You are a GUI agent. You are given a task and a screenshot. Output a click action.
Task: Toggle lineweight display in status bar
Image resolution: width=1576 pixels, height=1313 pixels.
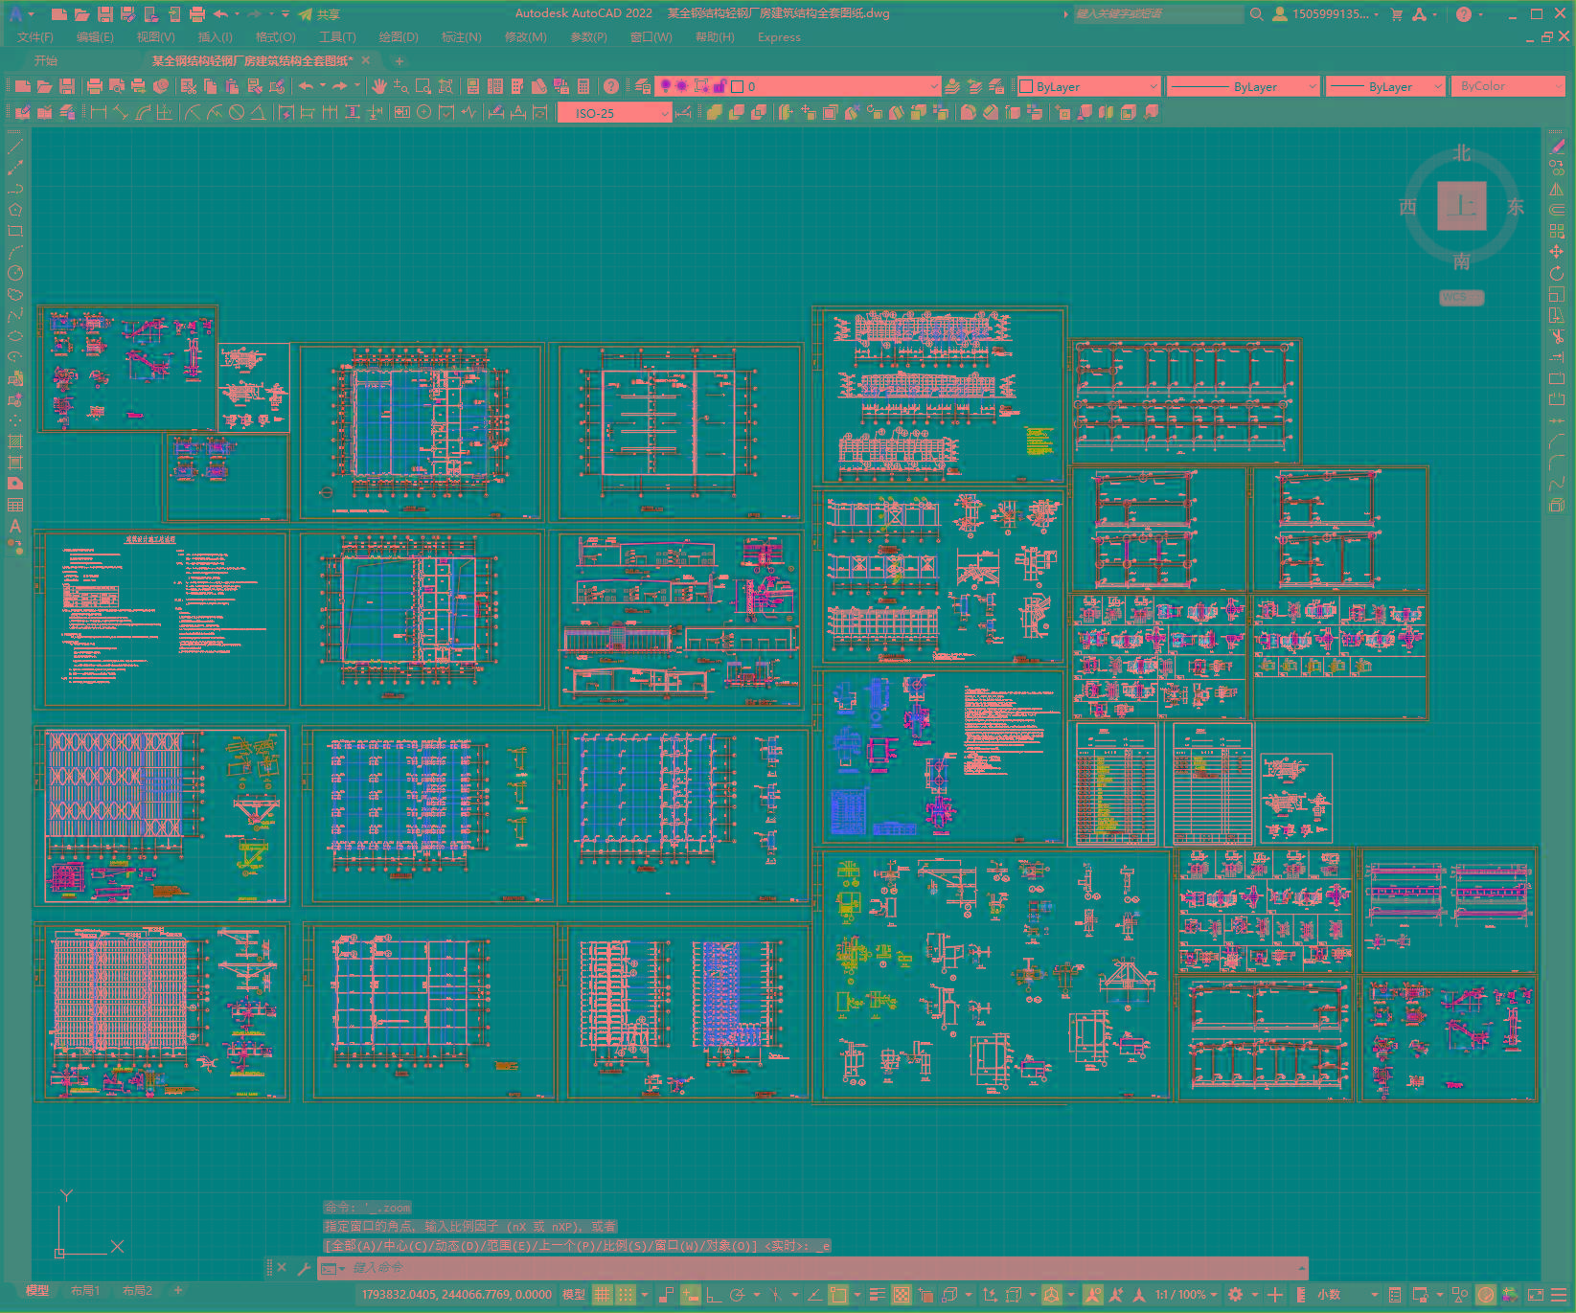pyautogui.click(x=878, y=1295)
